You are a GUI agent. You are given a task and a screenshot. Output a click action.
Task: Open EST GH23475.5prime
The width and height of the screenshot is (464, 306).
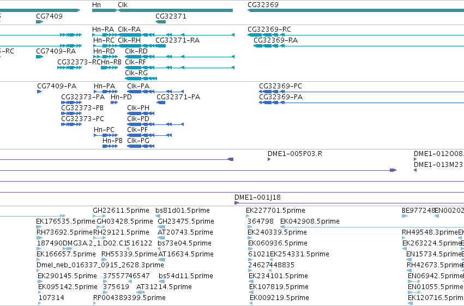[186, 221]
